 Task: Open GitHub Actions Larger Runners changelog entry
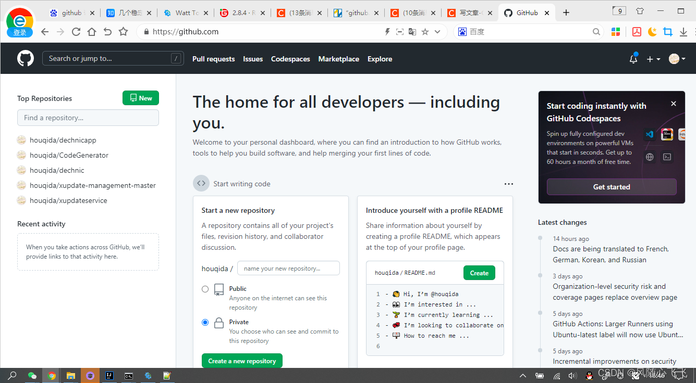click(618, 329)
